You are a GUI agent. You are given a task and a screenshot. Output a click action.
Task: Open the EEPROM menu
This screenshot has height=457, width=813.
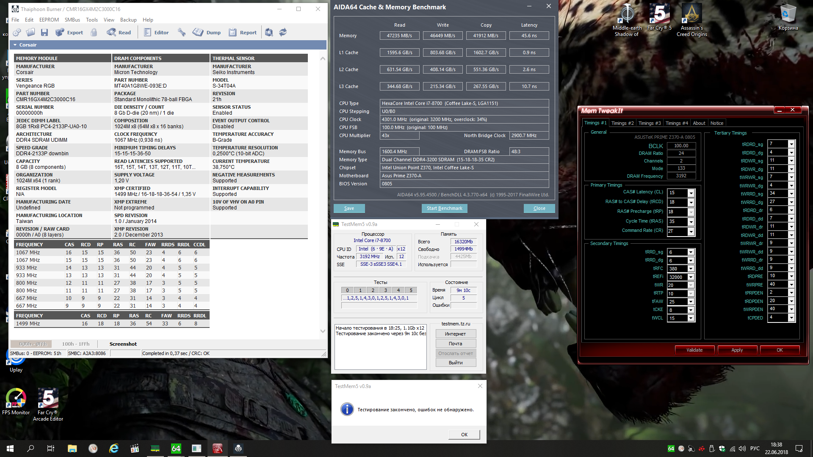(49, 20)
